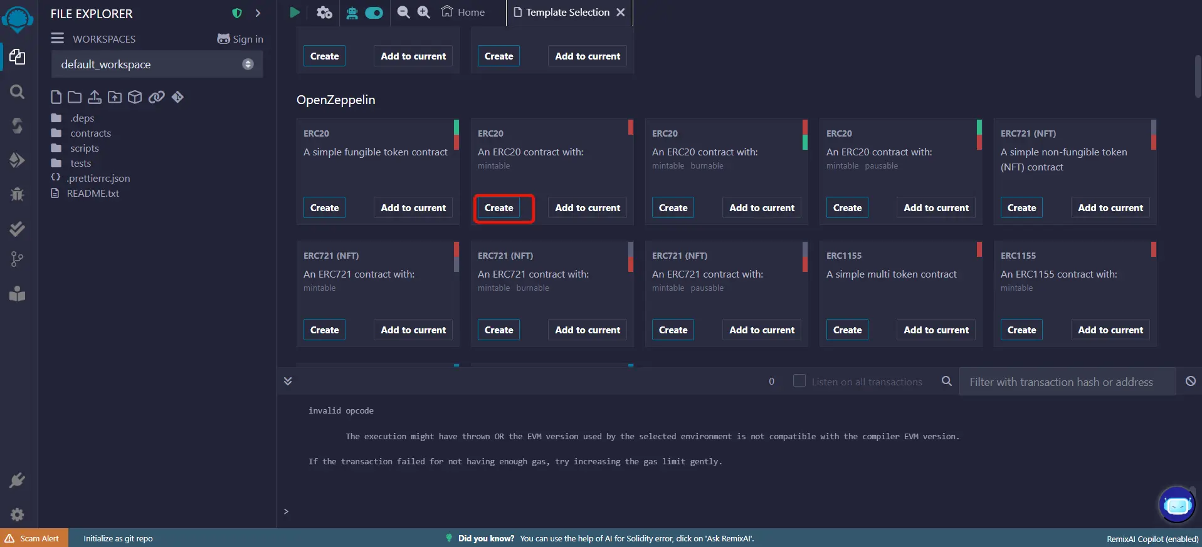Switch to the Home tab

tap(463, 13)
